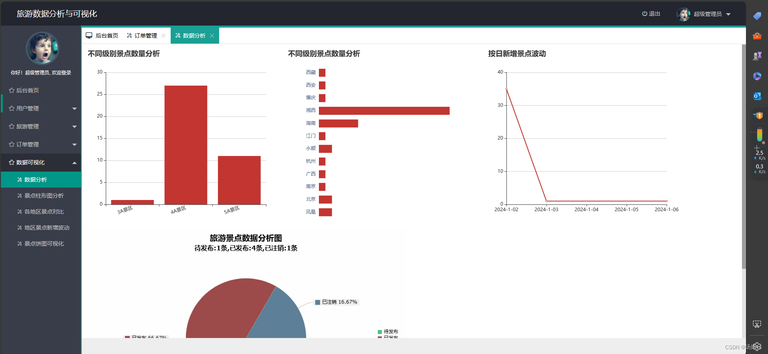This screenshot has width=768, height=354.
Task: Open the orange toolbox icon in browser sidebar
Action: tap(757, 36)
